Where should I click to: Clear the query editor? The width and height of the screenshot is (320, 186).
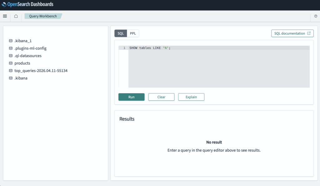[x=161, y=97]
